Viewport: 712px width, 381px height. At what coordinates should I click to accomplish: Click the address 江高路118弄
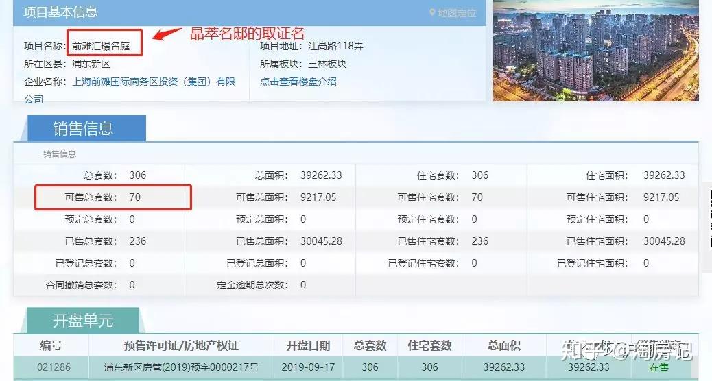click(x=335, y=46)
